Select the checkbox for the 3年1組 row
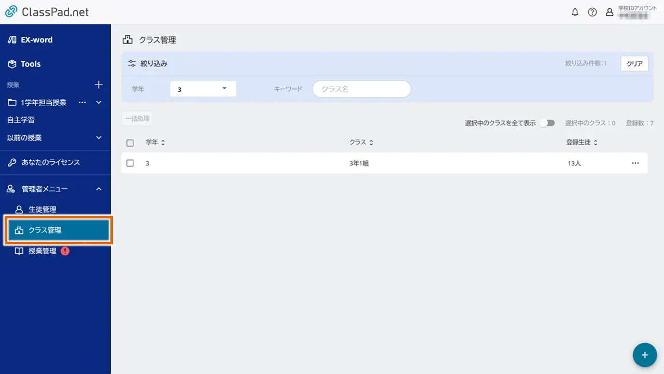The width and height of the screenshot is (664, 374). coord(130,163)
